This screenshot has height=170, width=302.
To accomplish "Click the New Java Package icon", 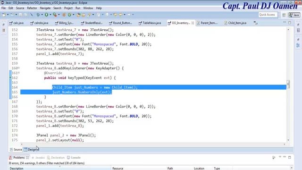I will (64, 15).
